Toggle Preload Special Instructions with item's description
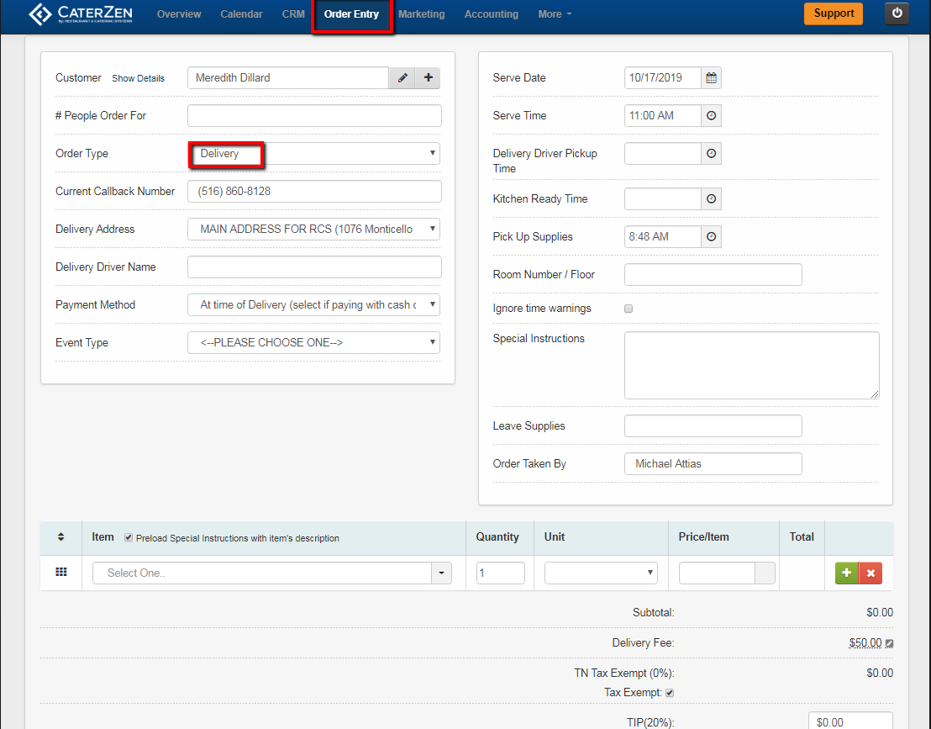The image size is (931, 729). (129, 536)
